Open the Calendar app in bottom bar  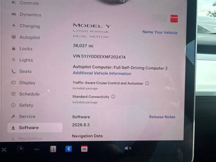coord(84,149)
